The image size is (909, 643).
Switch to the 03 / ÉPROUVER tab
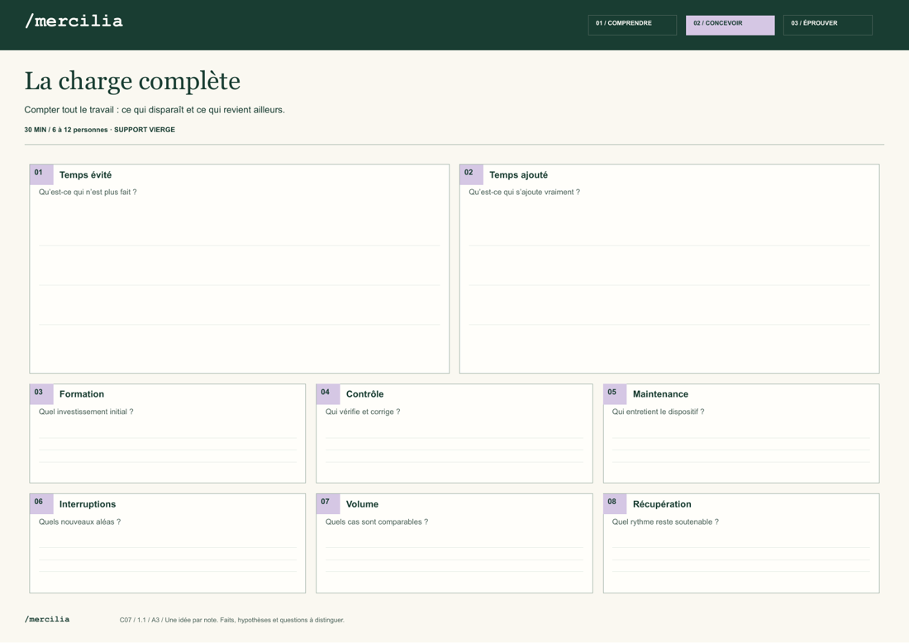click(827, 25)
